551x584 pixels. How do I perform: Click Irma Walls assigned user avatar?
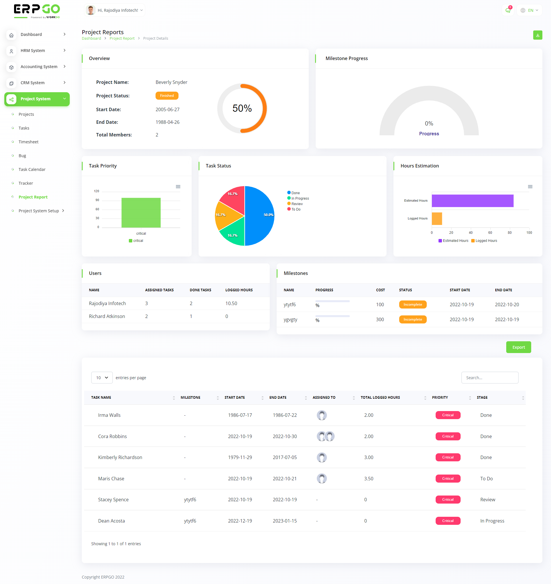[x=322, y=415]
